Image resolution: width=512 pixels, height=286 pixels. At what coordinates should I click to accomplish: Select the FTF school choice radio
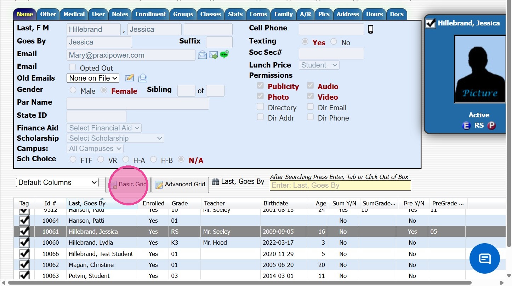coord(73,159)
